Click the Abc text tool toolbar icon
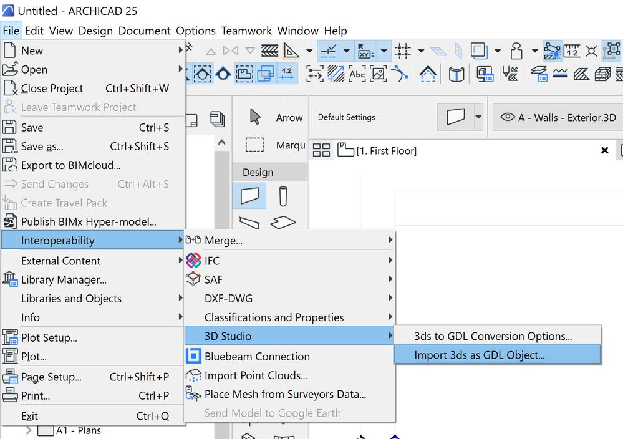623x439 pixels. pos(357,74)
